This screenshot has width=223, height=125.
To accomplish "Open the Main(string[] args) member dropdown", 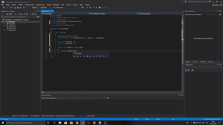I will pos(160,14).
